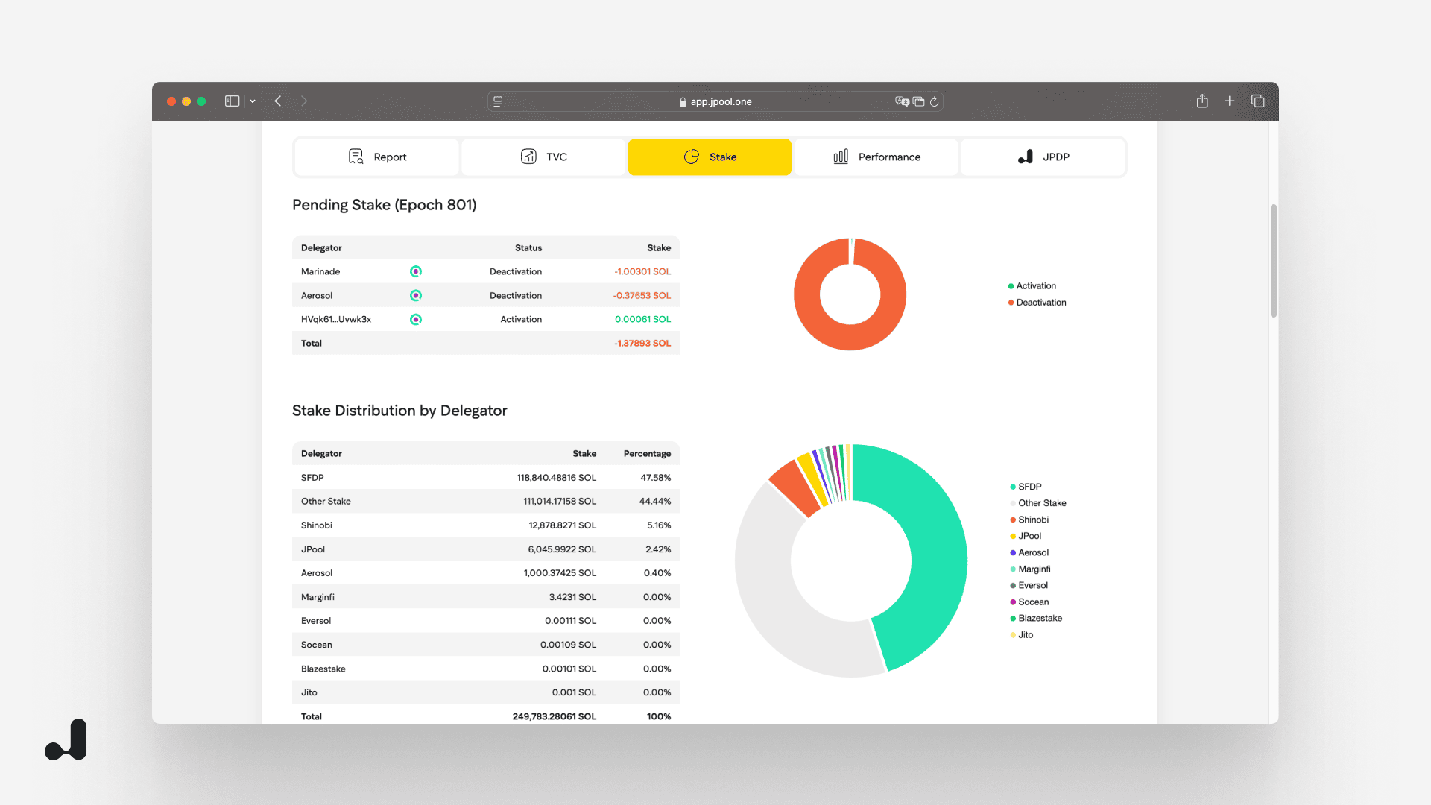
Task: Click the Shinobi table row name
Action: [317, 525]
